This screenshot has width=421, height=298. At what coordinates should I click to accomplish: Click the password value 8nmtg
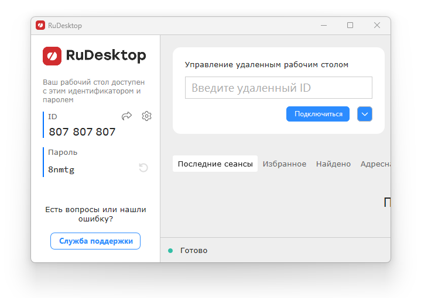(61, 169)
